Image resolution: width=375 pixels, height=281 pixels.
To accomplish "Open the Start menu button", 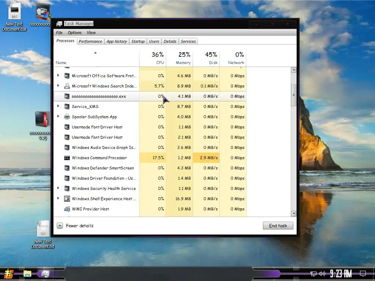I will [x=9, y=274].
